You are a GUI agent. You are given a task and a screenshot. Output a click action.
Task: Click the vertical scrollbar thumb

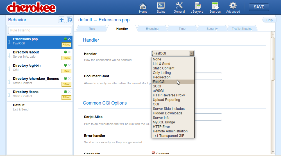273,59
